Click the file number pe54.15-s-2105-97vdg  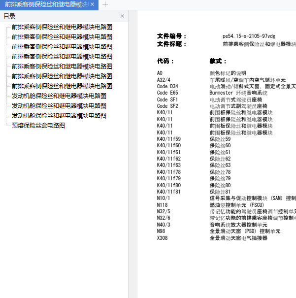pyautogui.click(x=249, y=36)
